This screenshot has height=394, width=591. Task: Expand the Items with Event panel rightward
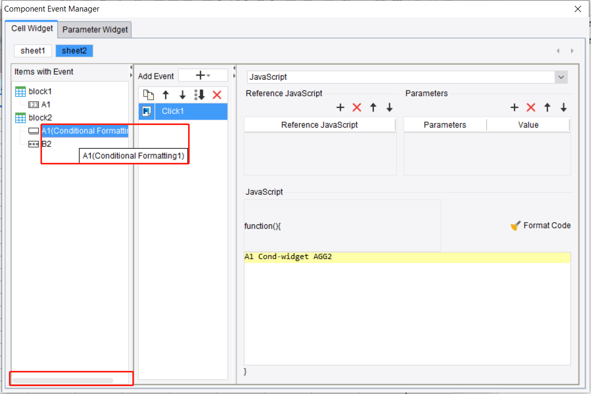coord(131,76)
